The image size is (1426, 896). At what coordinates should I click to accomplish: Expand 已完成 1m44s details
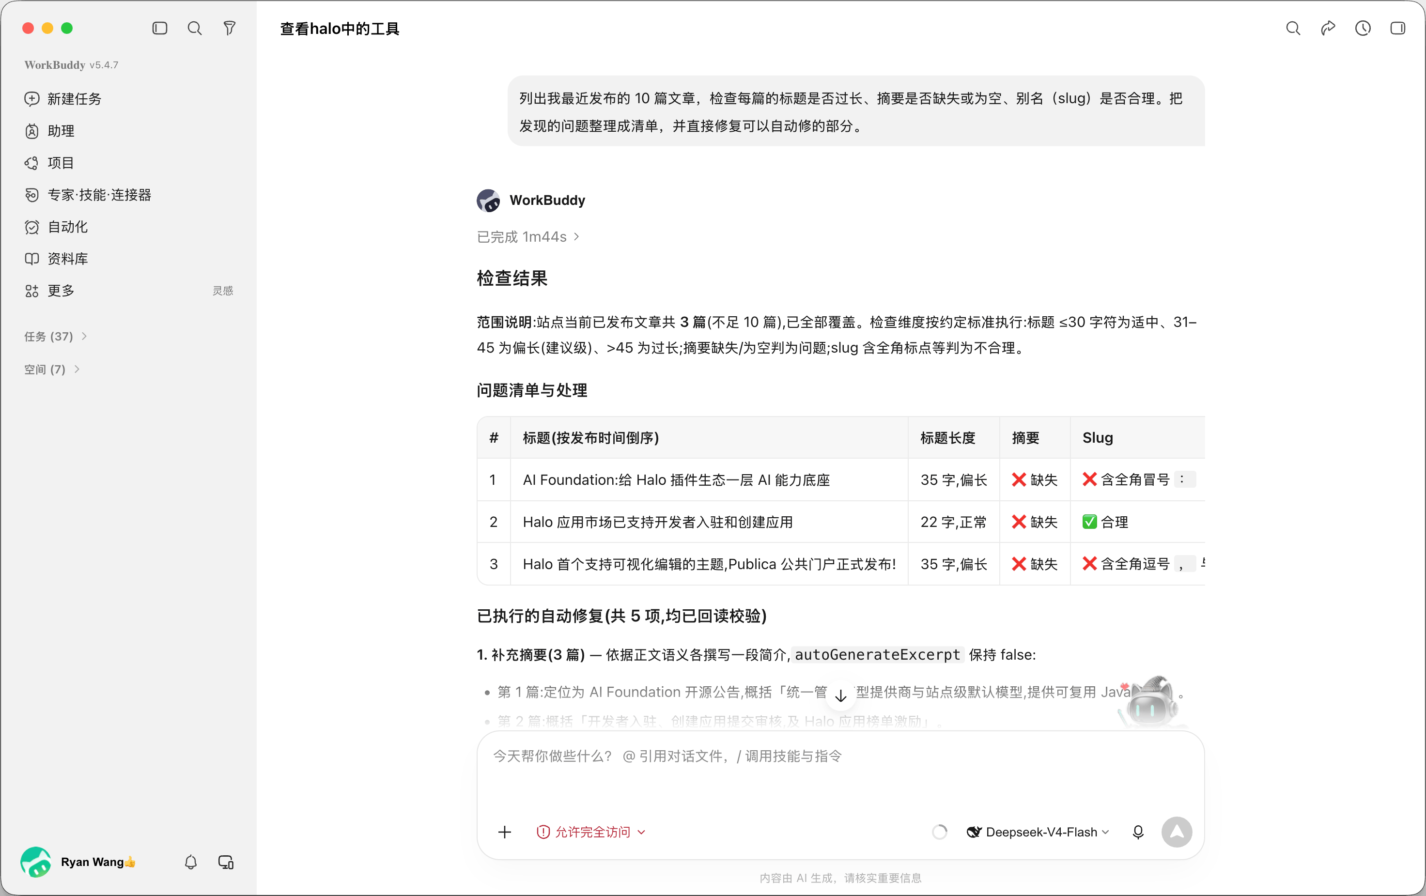pyautogui.click(x=527, y=237)
